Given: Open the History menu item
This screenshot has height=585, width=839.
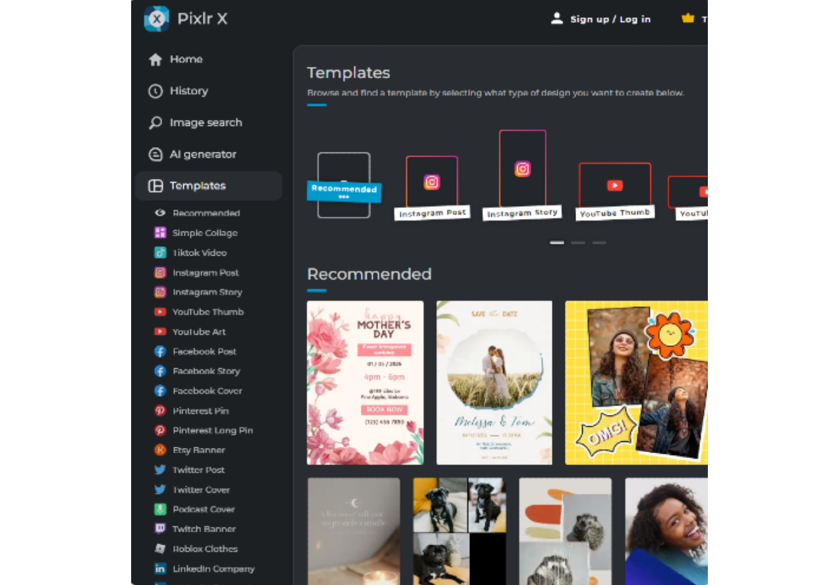Looking at the screenshot, I should [x=208, y=91].
